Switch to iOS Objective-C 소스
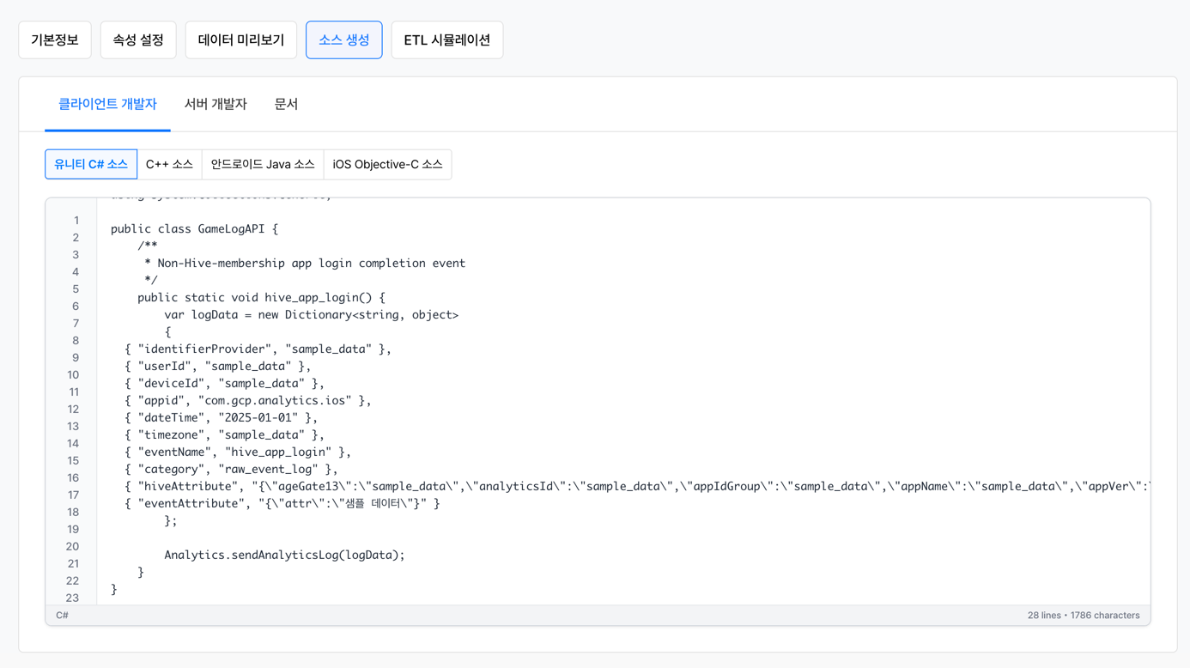This screenshot has width=1190, height=668. tap(387, 164)
